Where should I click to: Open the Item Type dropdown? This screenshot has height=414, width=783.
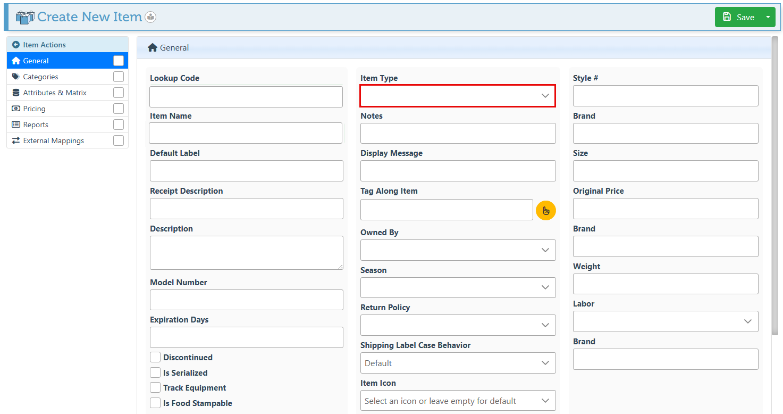click(458, 96)
